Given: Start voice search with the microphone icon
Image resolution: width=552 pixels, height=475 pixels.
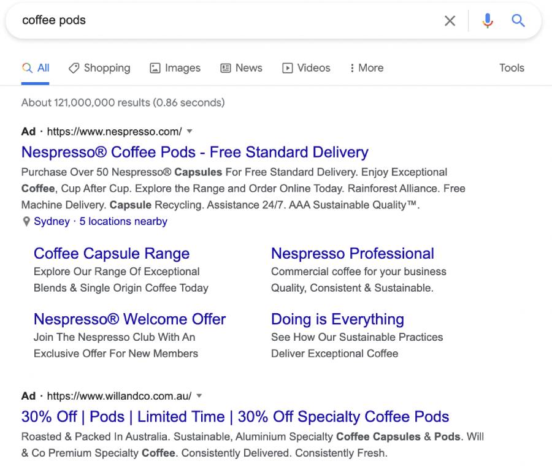Looking at the screenshot, I should (x=487, y=21).
